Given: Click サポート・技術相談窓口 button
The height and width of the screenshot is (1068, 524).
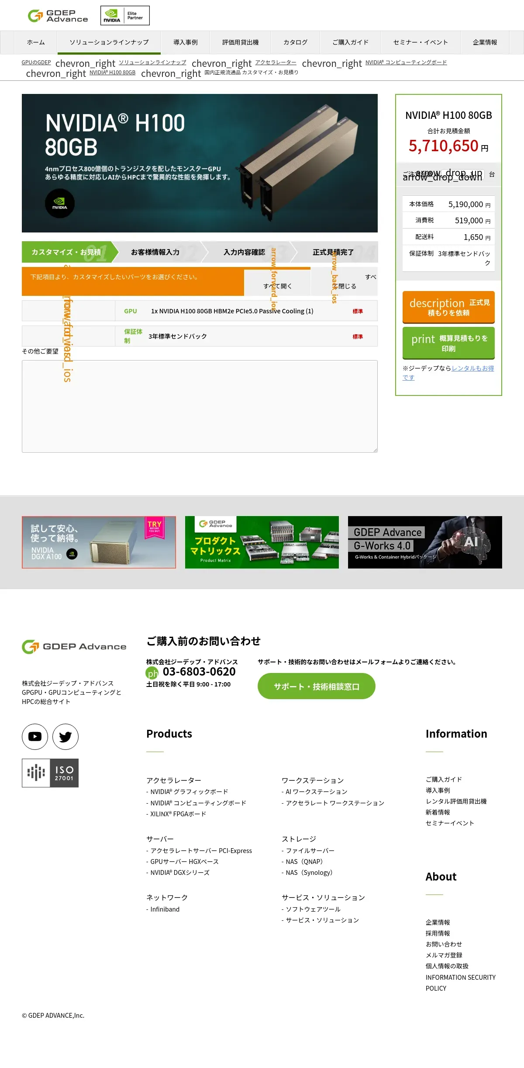Looking at the screenshot, I should point(317,686).
